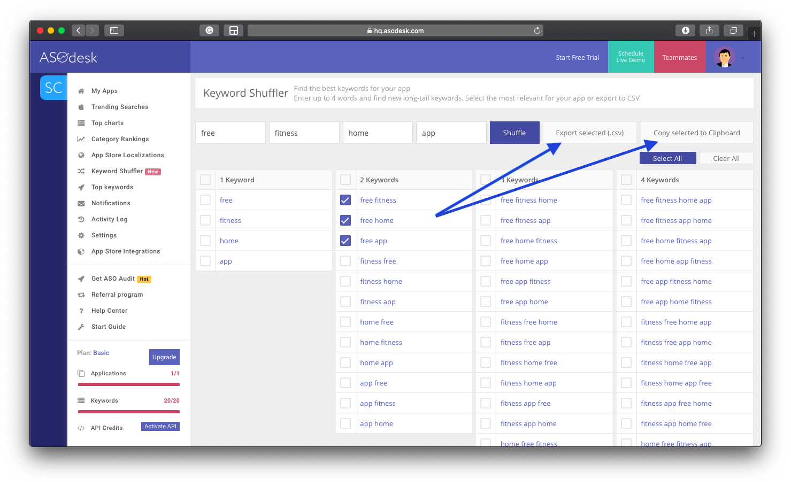Click the Keywords usage progress bar

[129, 412]
